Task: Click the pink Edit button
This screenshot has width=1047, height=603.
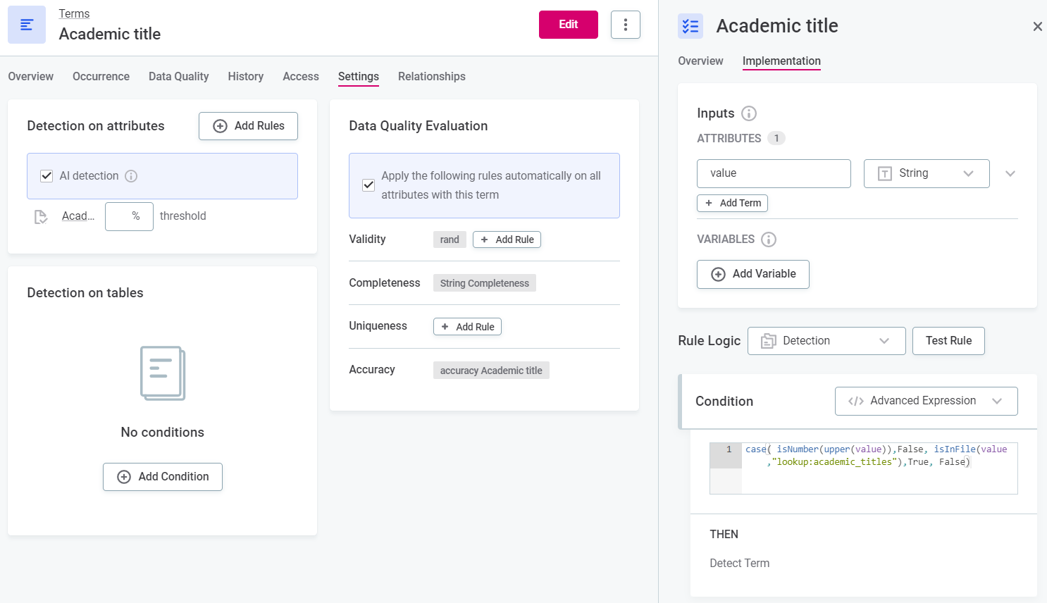Action: click(568, 25)
